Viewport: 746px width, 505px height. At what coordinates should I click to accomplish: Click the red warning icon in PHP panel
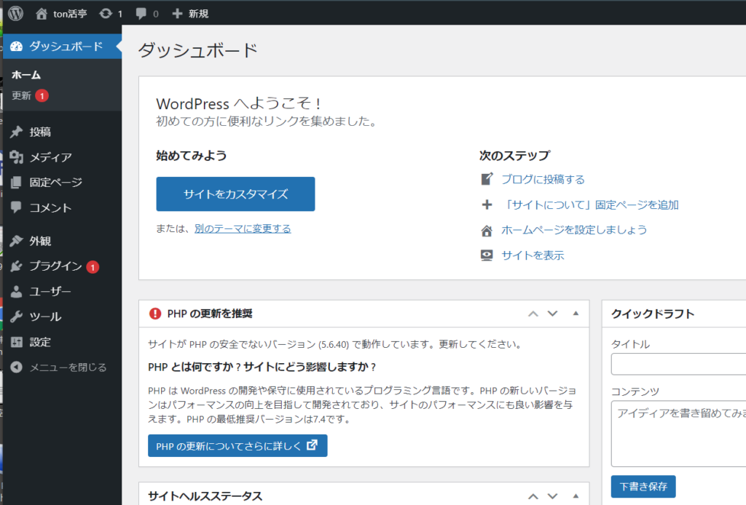coord(155,314)
